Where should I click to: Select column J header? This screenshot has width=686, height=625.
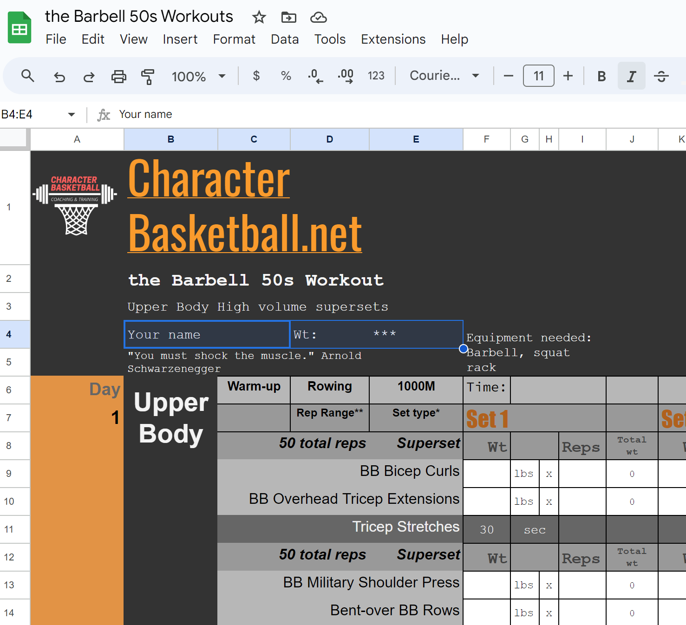click(x=632, y=139)
